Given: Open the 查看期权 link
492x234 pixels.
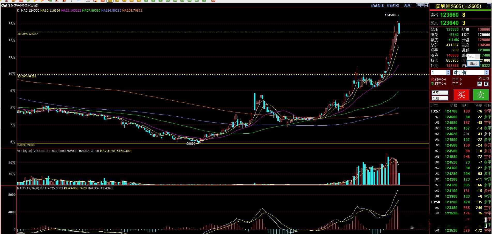Looking at the screenshot, I should 393,5.
